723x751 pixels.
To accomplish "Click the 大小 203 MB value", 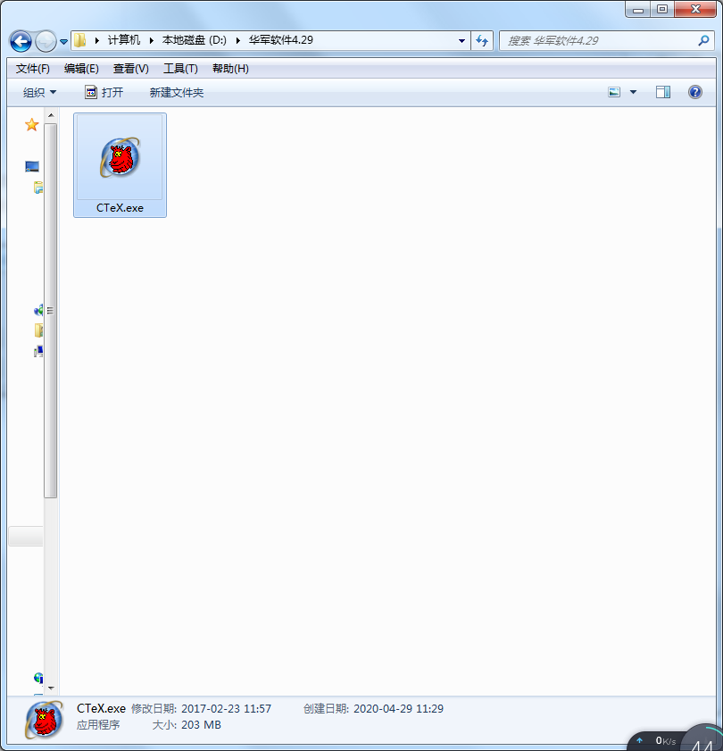I will click(x=201, y=725).
